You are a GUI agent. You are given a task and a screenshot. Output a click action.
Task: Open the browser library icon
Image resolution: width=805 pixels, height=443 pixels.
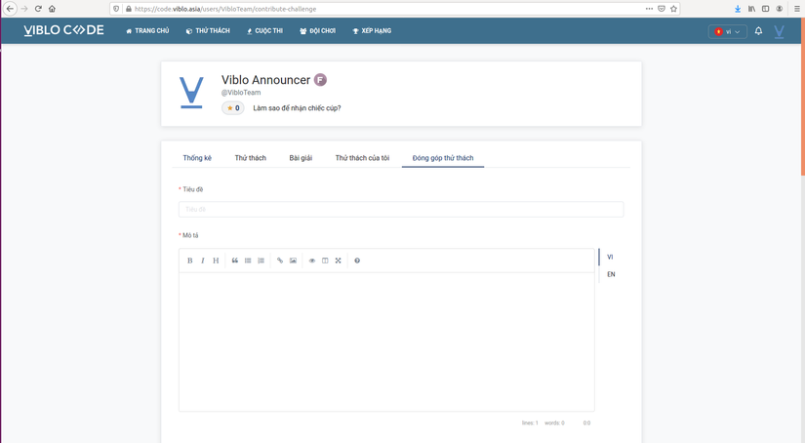751,9
